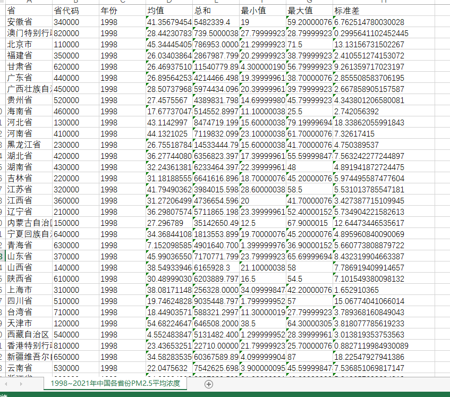This screenshot has height=397, width=450.
Task: Select standard deviation cell 1.652910365
Action: click(384, 290)
